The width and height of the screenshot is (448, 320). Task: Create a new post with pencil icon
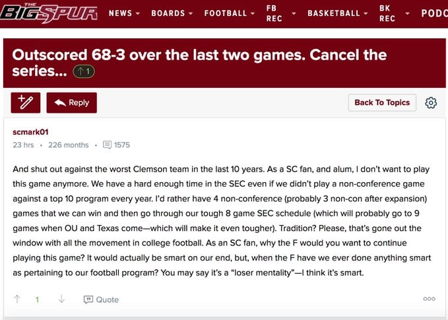point(26,102)
